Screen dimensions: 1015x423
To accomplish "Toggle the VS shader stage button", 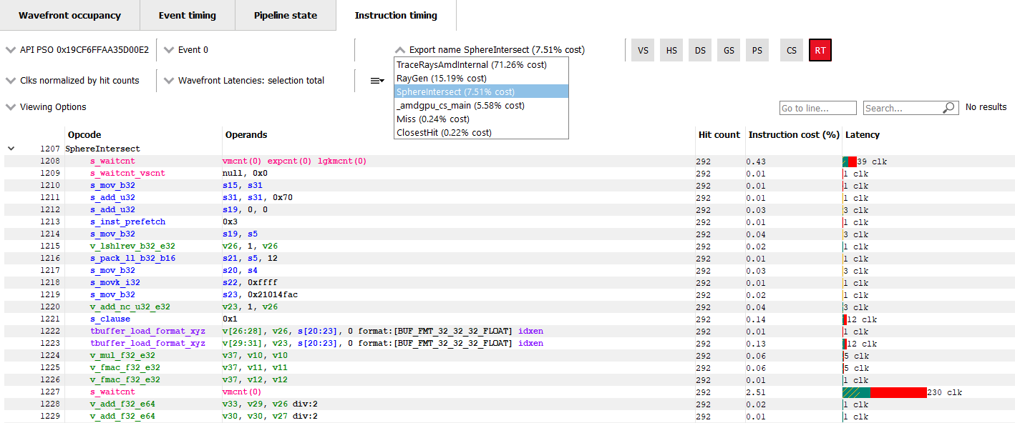I will (643, 50).
